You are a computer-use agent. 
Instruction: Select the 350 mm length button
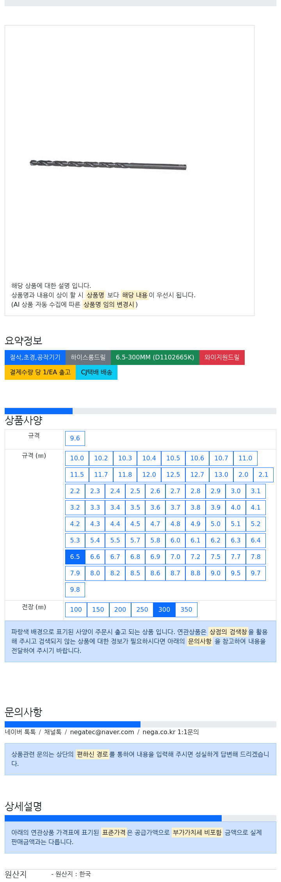(186, 609)
